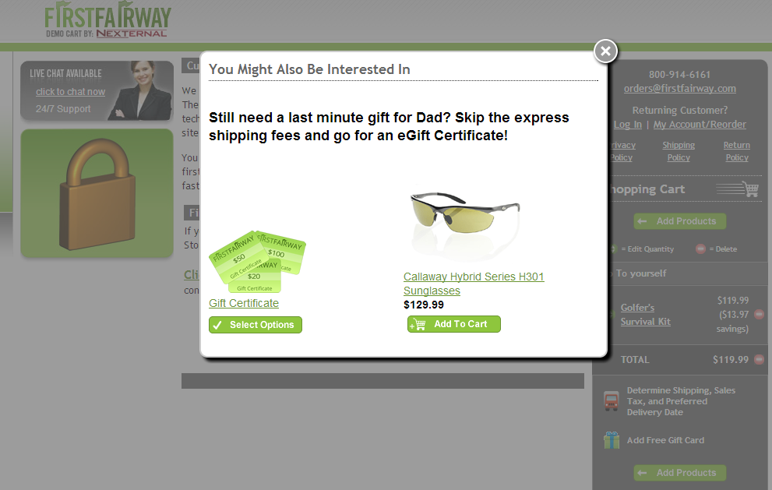This screenshot has height=490, width=772.
Task: Open Golfer's Survival Kit cart item
Action: click(x=645, y=314)
